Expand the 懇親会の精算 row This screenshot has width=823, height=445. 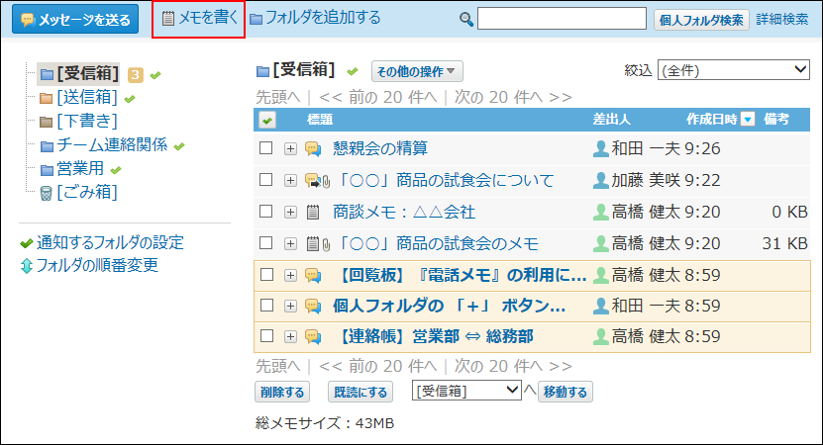click(290, 149)
